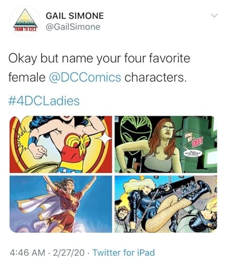The image size is (227, 262).
Task: Visit the @GailSimone handle
Action: pyautogui.click(x=73, y=27)
